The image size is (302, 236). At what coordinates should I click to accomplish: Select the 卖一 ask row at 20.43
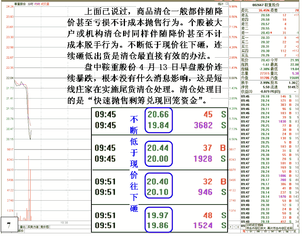[270, 33]
